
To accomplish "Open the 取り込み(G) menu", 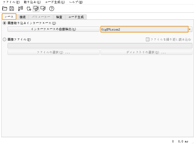I will coord(32,2).
